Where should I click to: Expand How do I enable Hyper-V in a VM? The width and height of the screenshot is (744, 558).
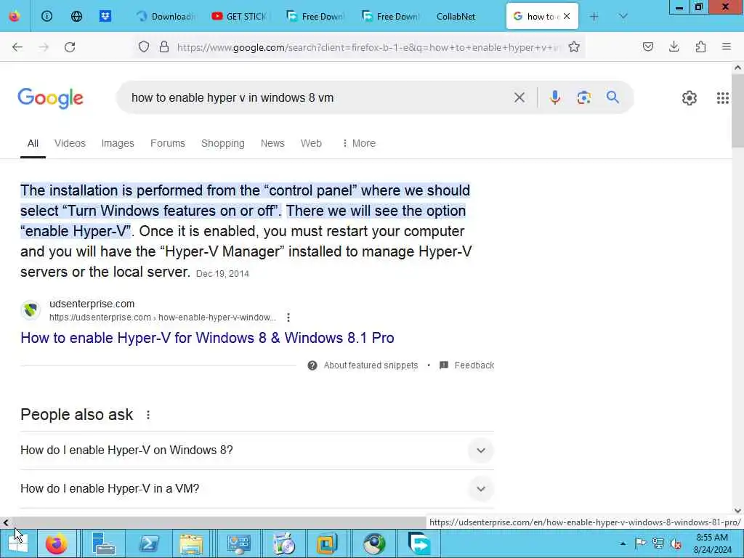[257, 489]
